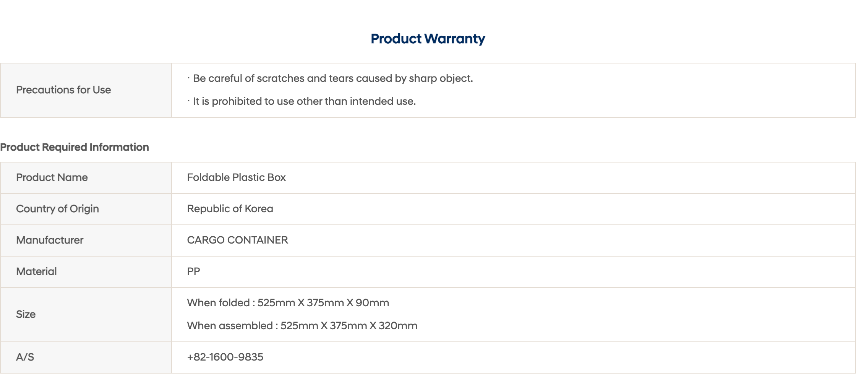The width and height of the screenshot is (856, 390).
Task: Click the Product Warranty heading
Action: pyautogui.click(x=428, y=39)
